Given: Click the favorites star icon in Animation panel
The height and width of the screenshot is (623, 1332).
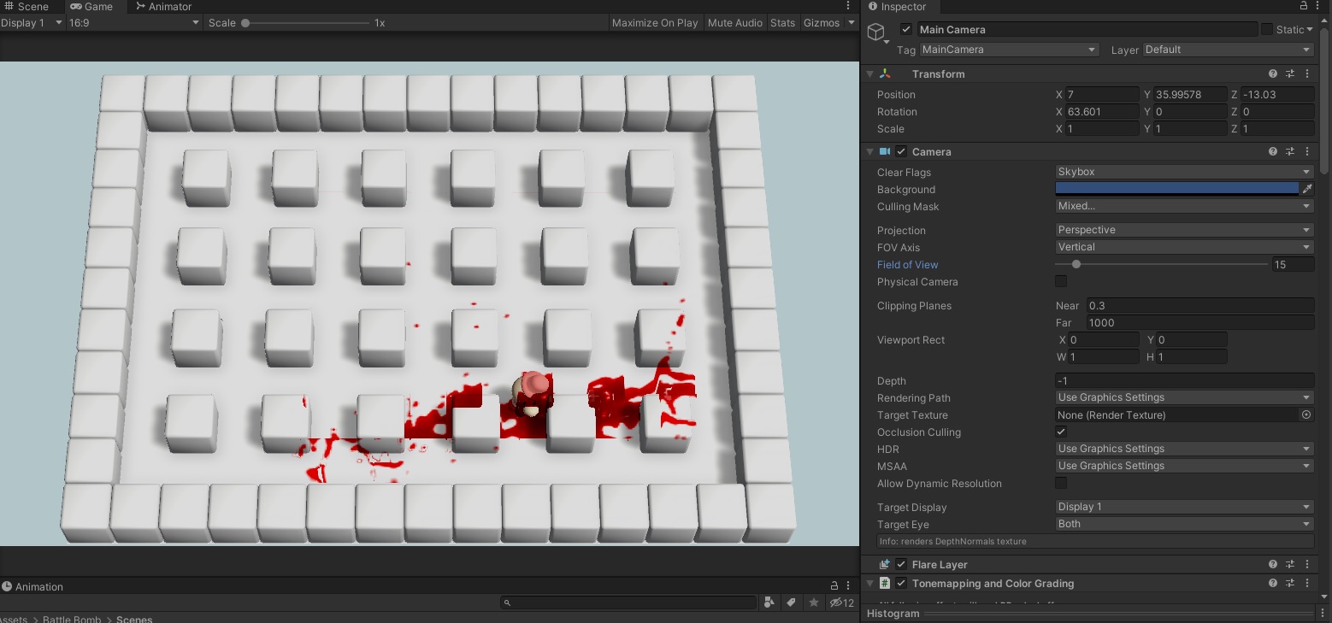Looking at the screenshot, I should (813, 602).
